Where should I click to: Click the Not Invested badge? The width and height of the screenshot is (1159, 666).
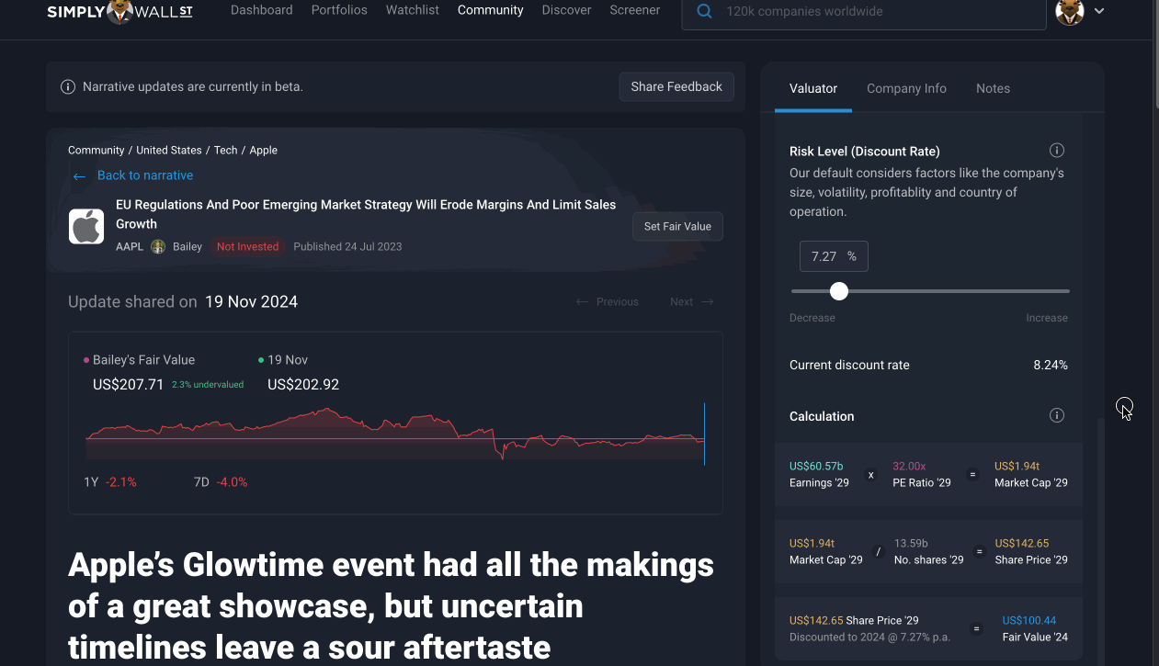[x=247, y=246]
